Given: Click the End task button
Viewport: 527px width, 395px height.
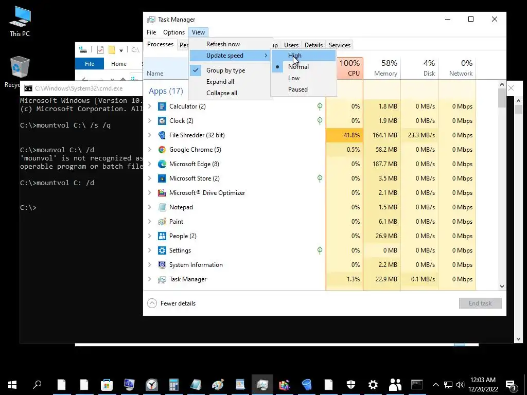Looking at the screenshot, I should point(480,303).
